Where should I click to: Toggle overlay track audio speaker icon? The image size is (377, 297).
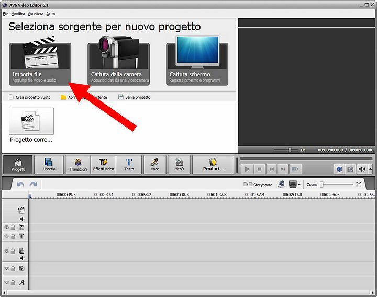(x=23, y=258)
